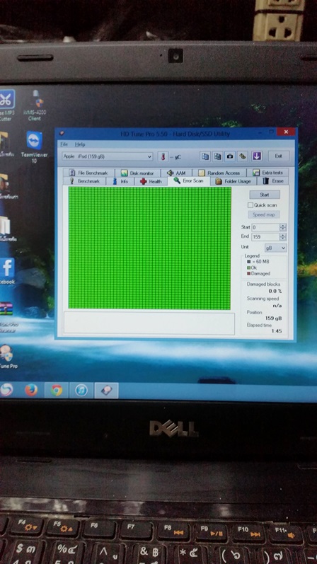
Task: Enable the Quick scan checkbox
Action: [250, 205]
